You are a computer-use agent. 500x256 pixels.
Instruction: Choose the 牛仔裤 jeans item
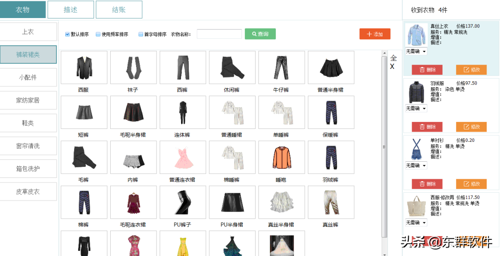(281, 67)
